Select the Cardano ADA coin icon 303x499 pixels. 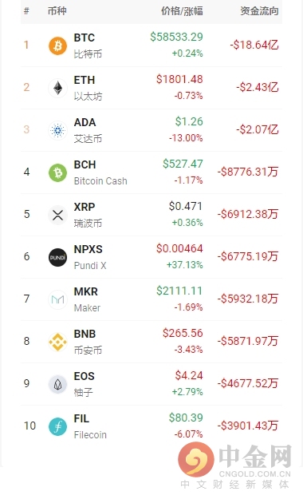click(57, 130)
